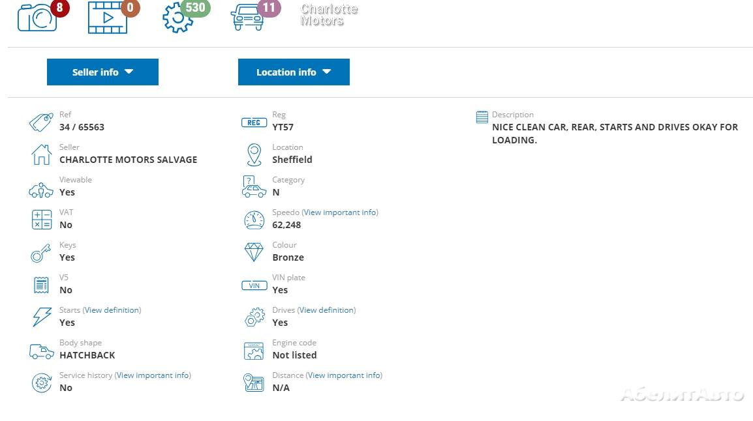The width and height of the screenshot is (753, 421).
Task: Open the photos camera icon
Action: click(37, 18)
